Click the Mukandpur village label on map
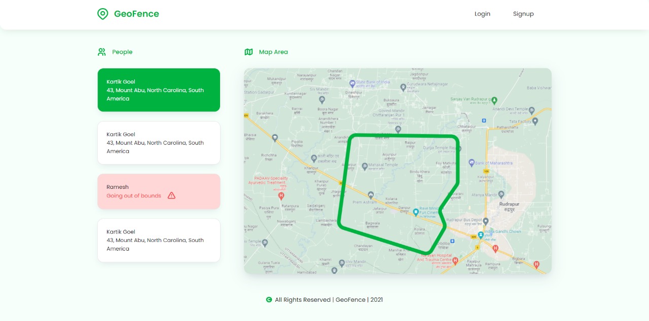 pyautogui.click(x=276, y=79)
